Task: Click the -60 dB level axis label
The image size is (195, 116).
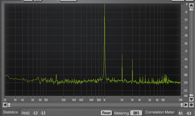Action: click(x=186, y=44)
